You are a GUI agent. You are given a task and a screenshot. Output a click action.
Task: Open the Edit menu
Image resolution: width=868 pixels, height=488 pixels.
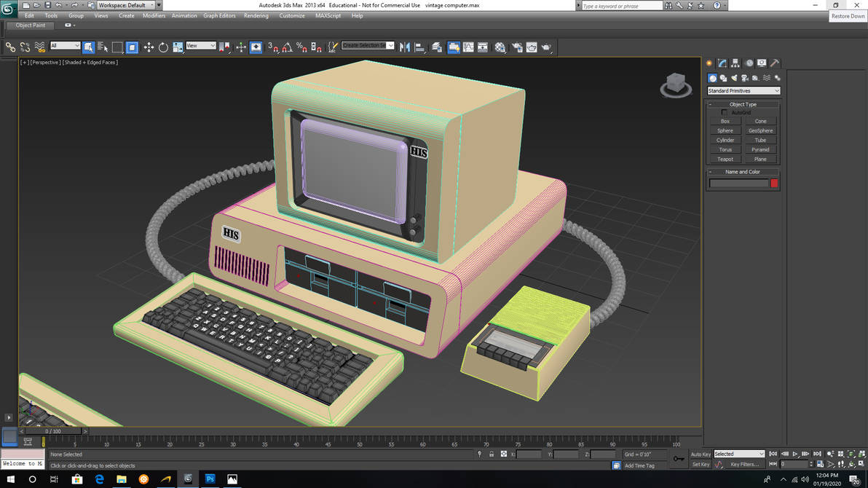tap(29, 15)
